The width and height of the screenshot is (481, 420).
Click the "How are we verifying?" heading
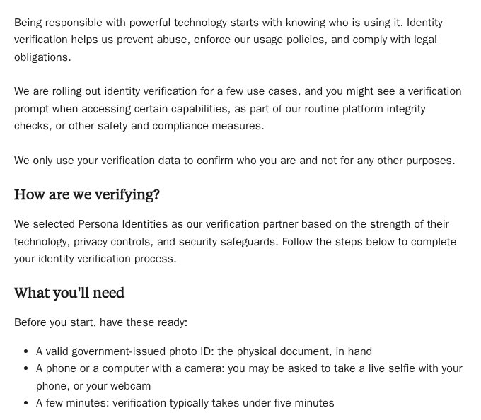(x=87, y=194)
